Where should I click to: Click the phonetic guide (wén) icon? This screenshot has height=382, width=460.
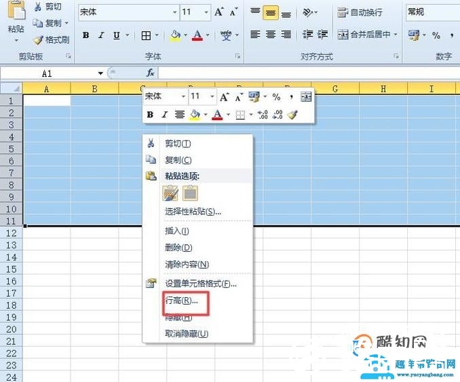coord(226,35)
